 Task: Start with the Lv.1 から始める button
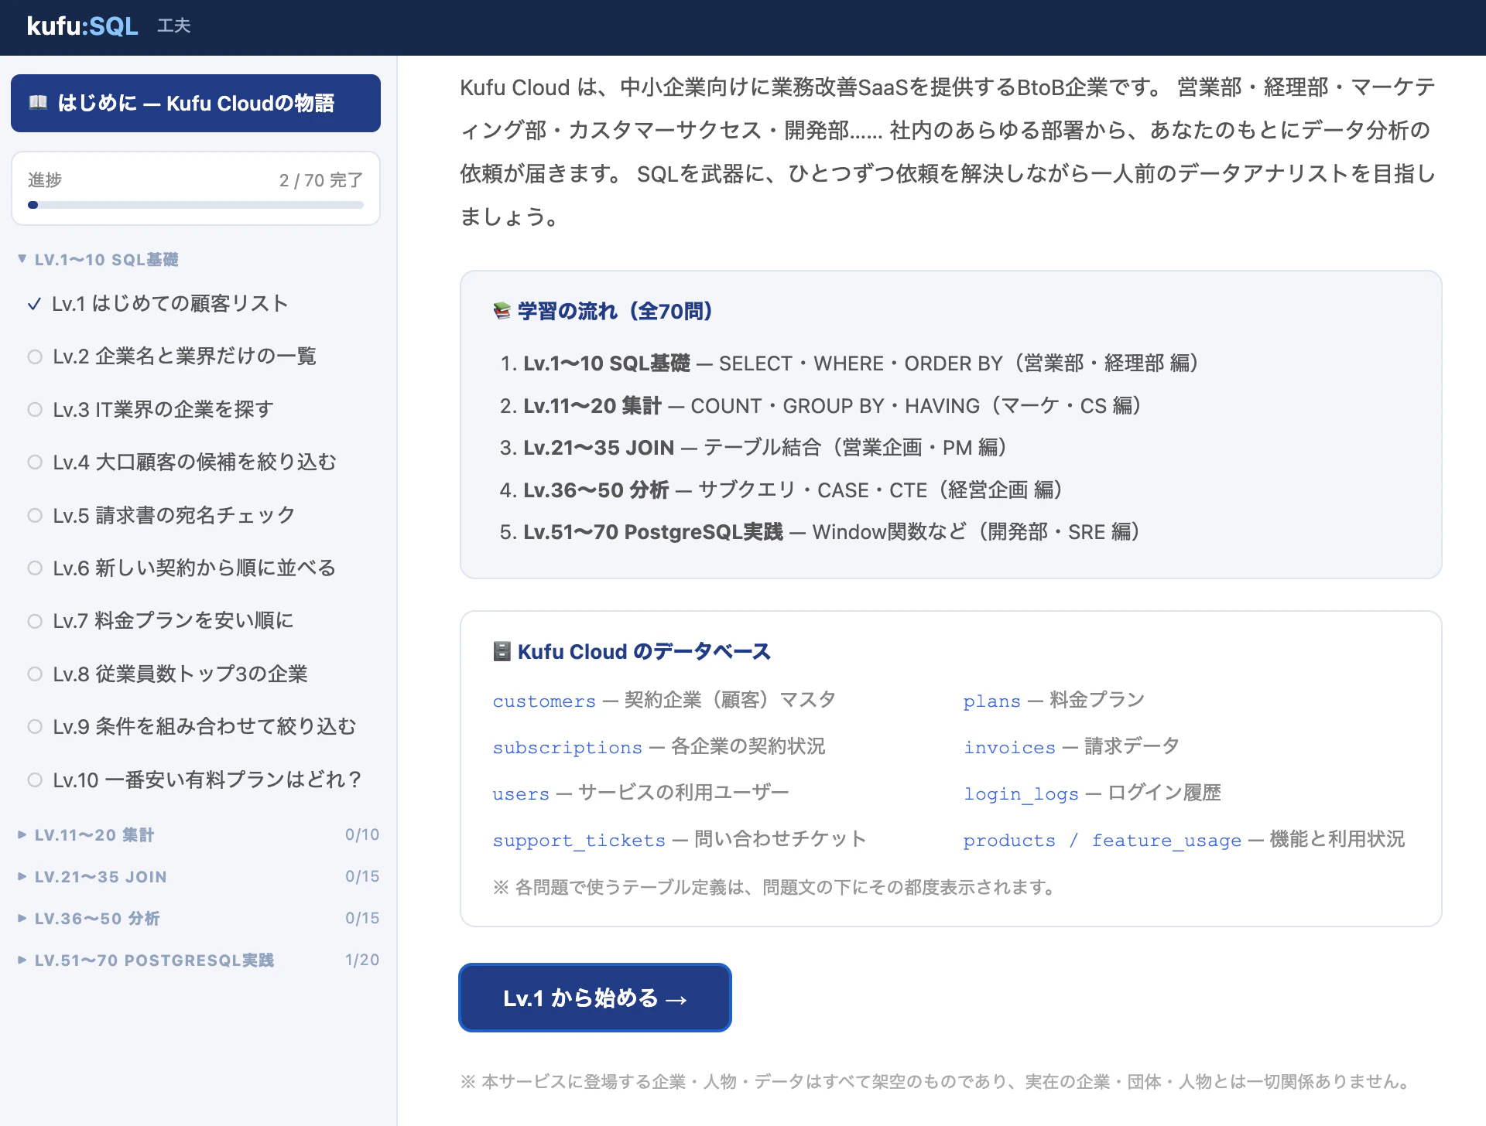[x=595, y=998]
